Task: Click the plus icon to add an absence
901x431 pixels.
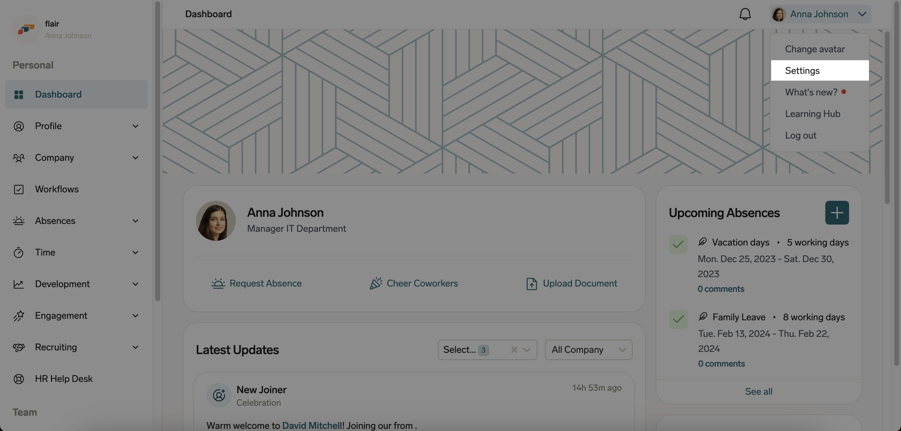Action: click(837, 213)
